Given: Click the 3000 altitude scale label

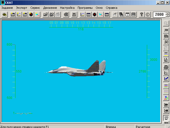Looking at the screenshot, I should [x=154, y=60].
